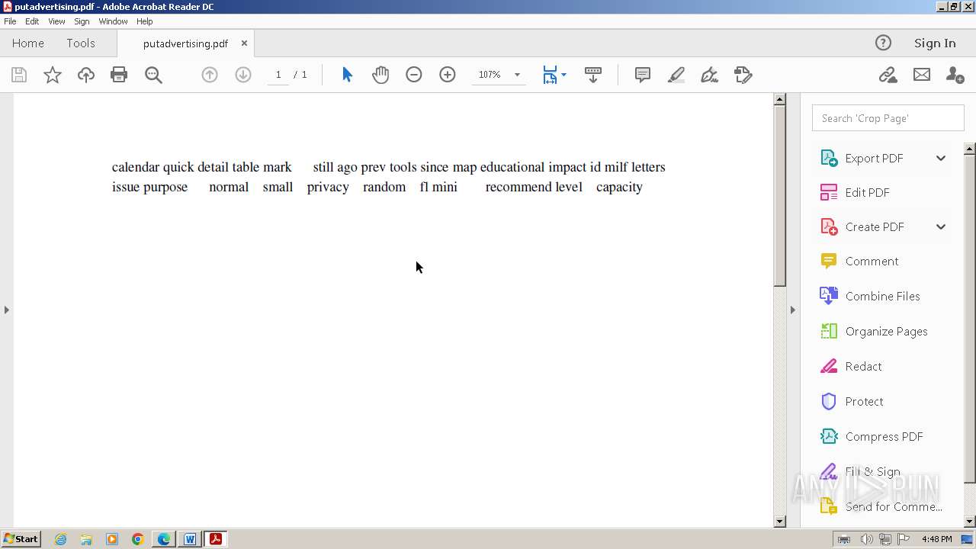Click the document scroll down arrow
This screenshot has width=976, height=549.
tap(779, 522)
